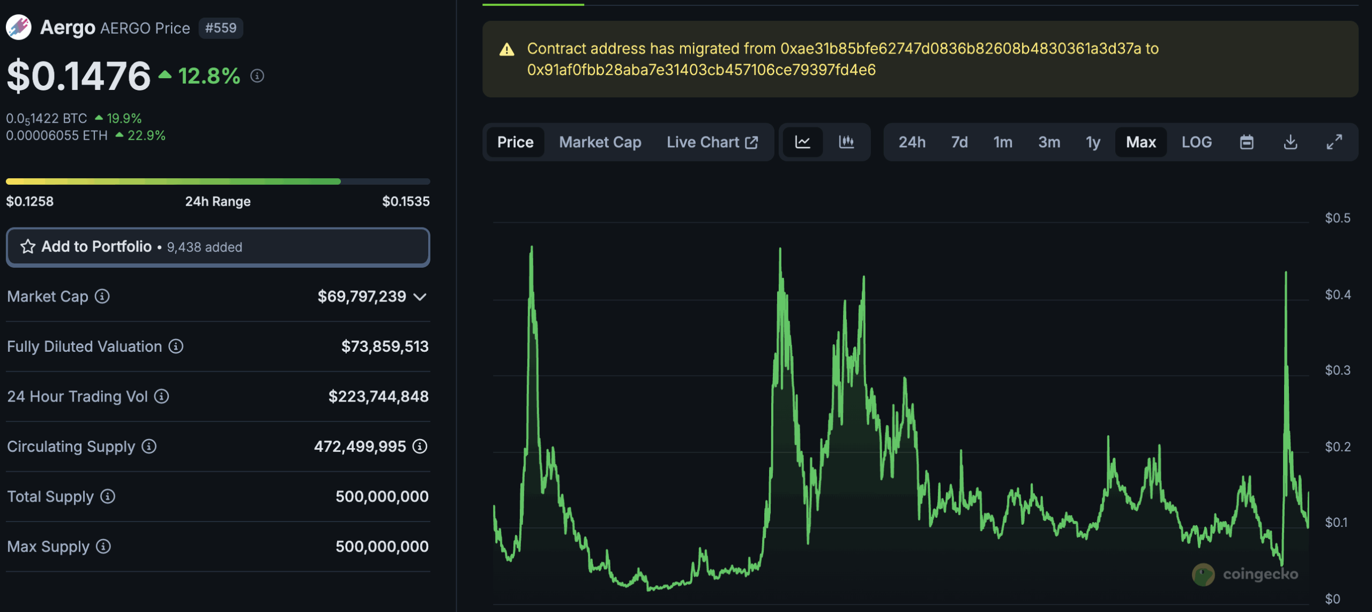Click the external link icon on Live Chart
This screenshot has width=1372, height=612.
[752, 142]
